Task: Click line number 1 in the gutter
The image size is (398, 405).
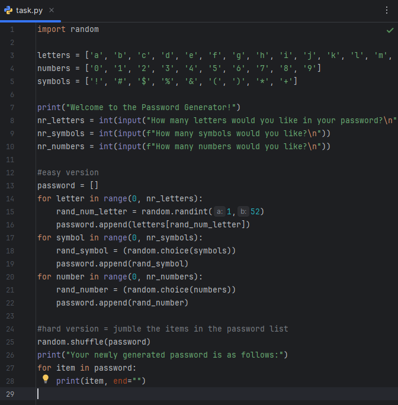Action: [12, 30]
